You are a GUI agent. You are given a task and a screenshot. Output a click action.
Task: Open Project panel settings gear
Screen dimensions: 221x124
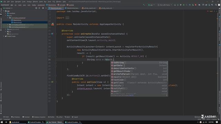(x=43, y=8)
